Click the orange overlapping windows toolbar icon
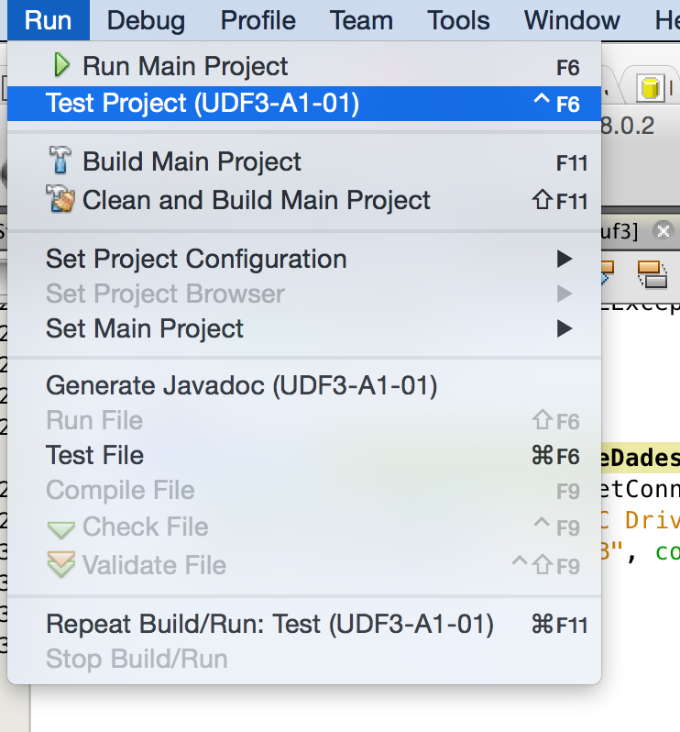This screenshot has height=732, width=680. 652,275
